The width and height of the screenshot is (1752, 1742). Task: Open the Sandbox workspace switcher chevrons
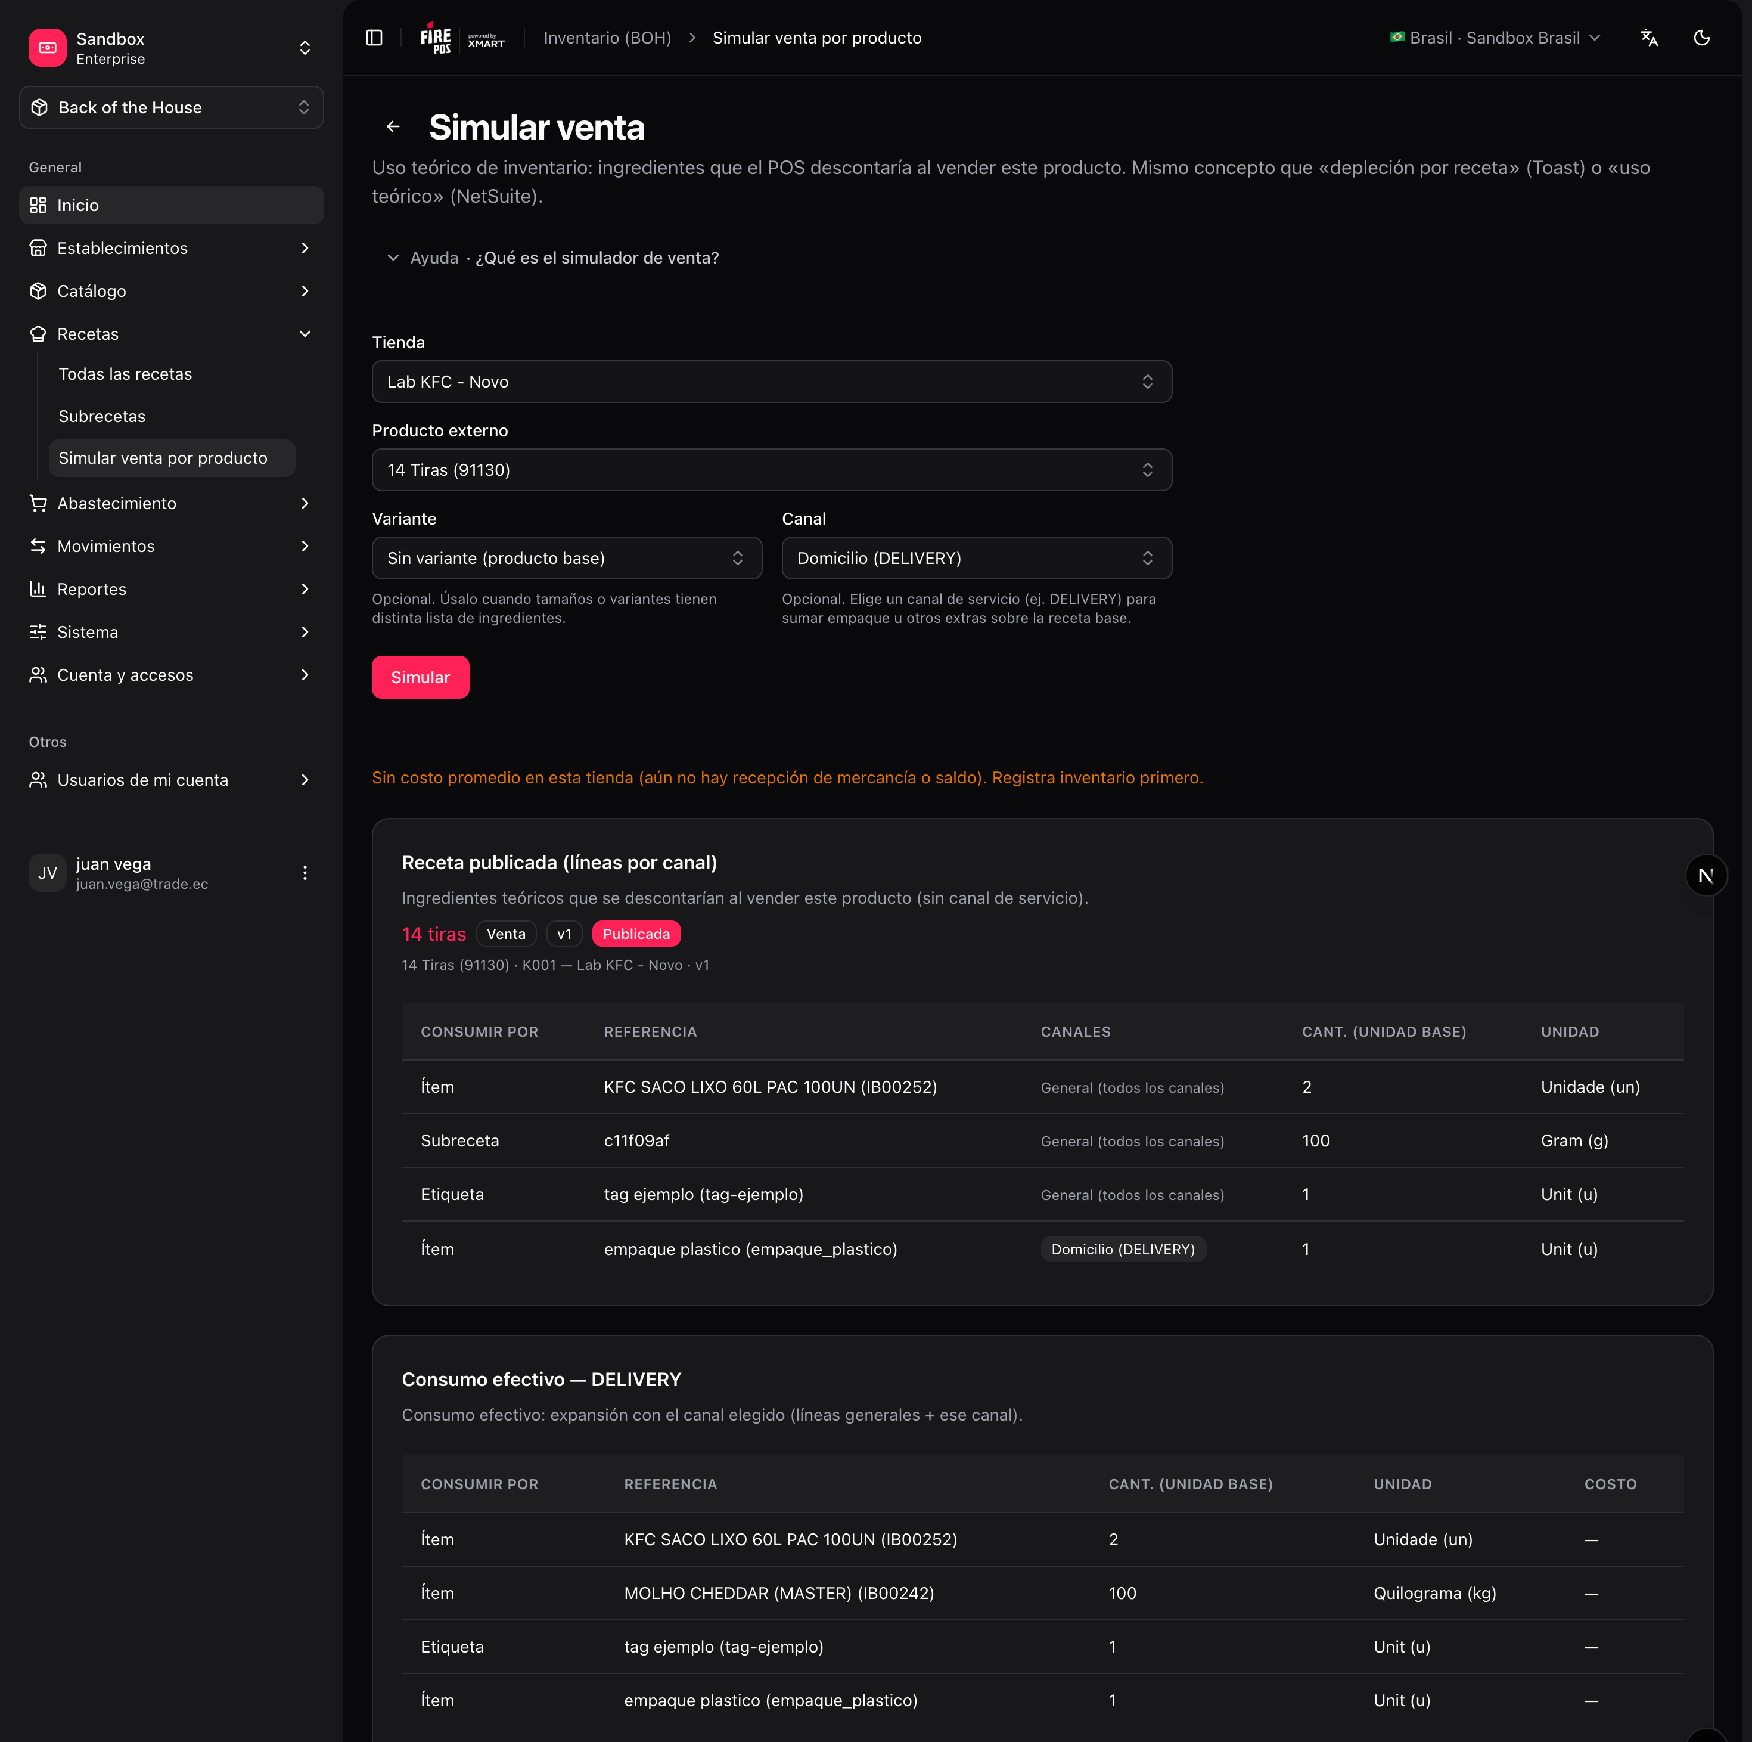pos(305,47)
